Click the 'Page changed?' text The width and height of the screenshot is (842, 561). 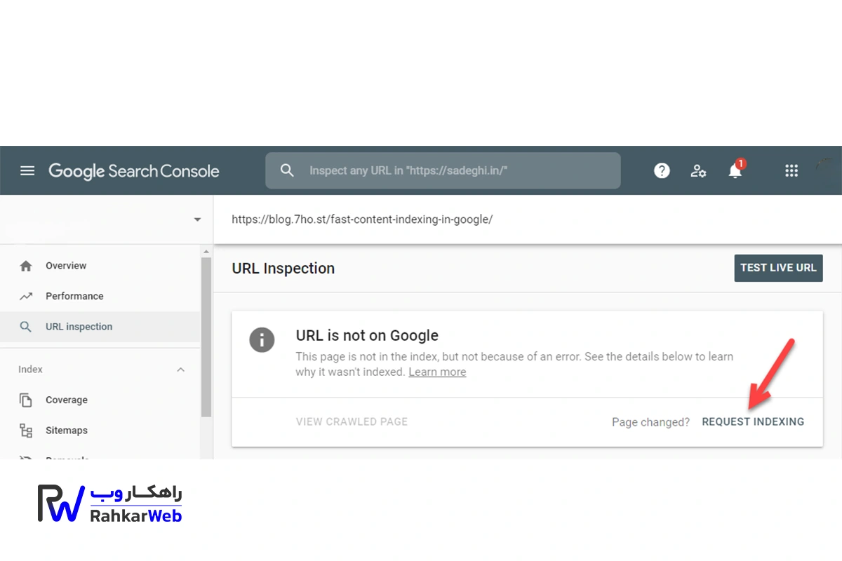coord(650,422)
